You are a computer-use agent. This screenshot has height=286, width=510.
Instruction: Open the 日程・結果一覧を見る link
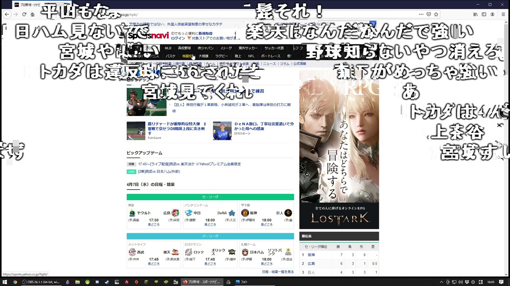[278, 272]
